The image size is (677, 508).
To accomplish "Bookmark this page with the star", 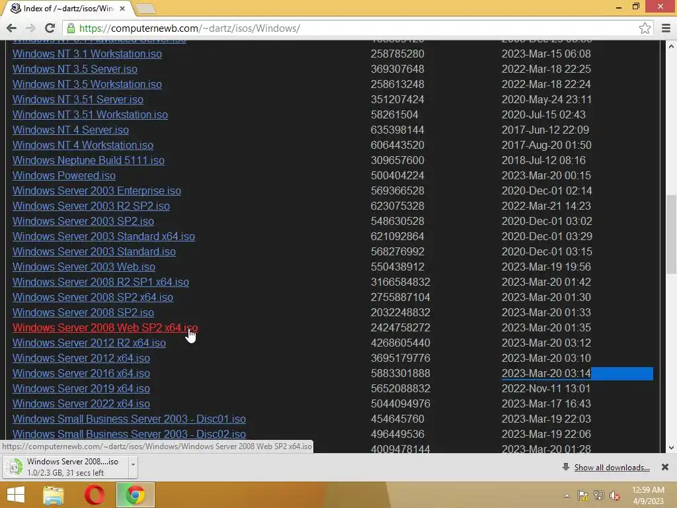I will pyautogui.click(x=645, y=28).
